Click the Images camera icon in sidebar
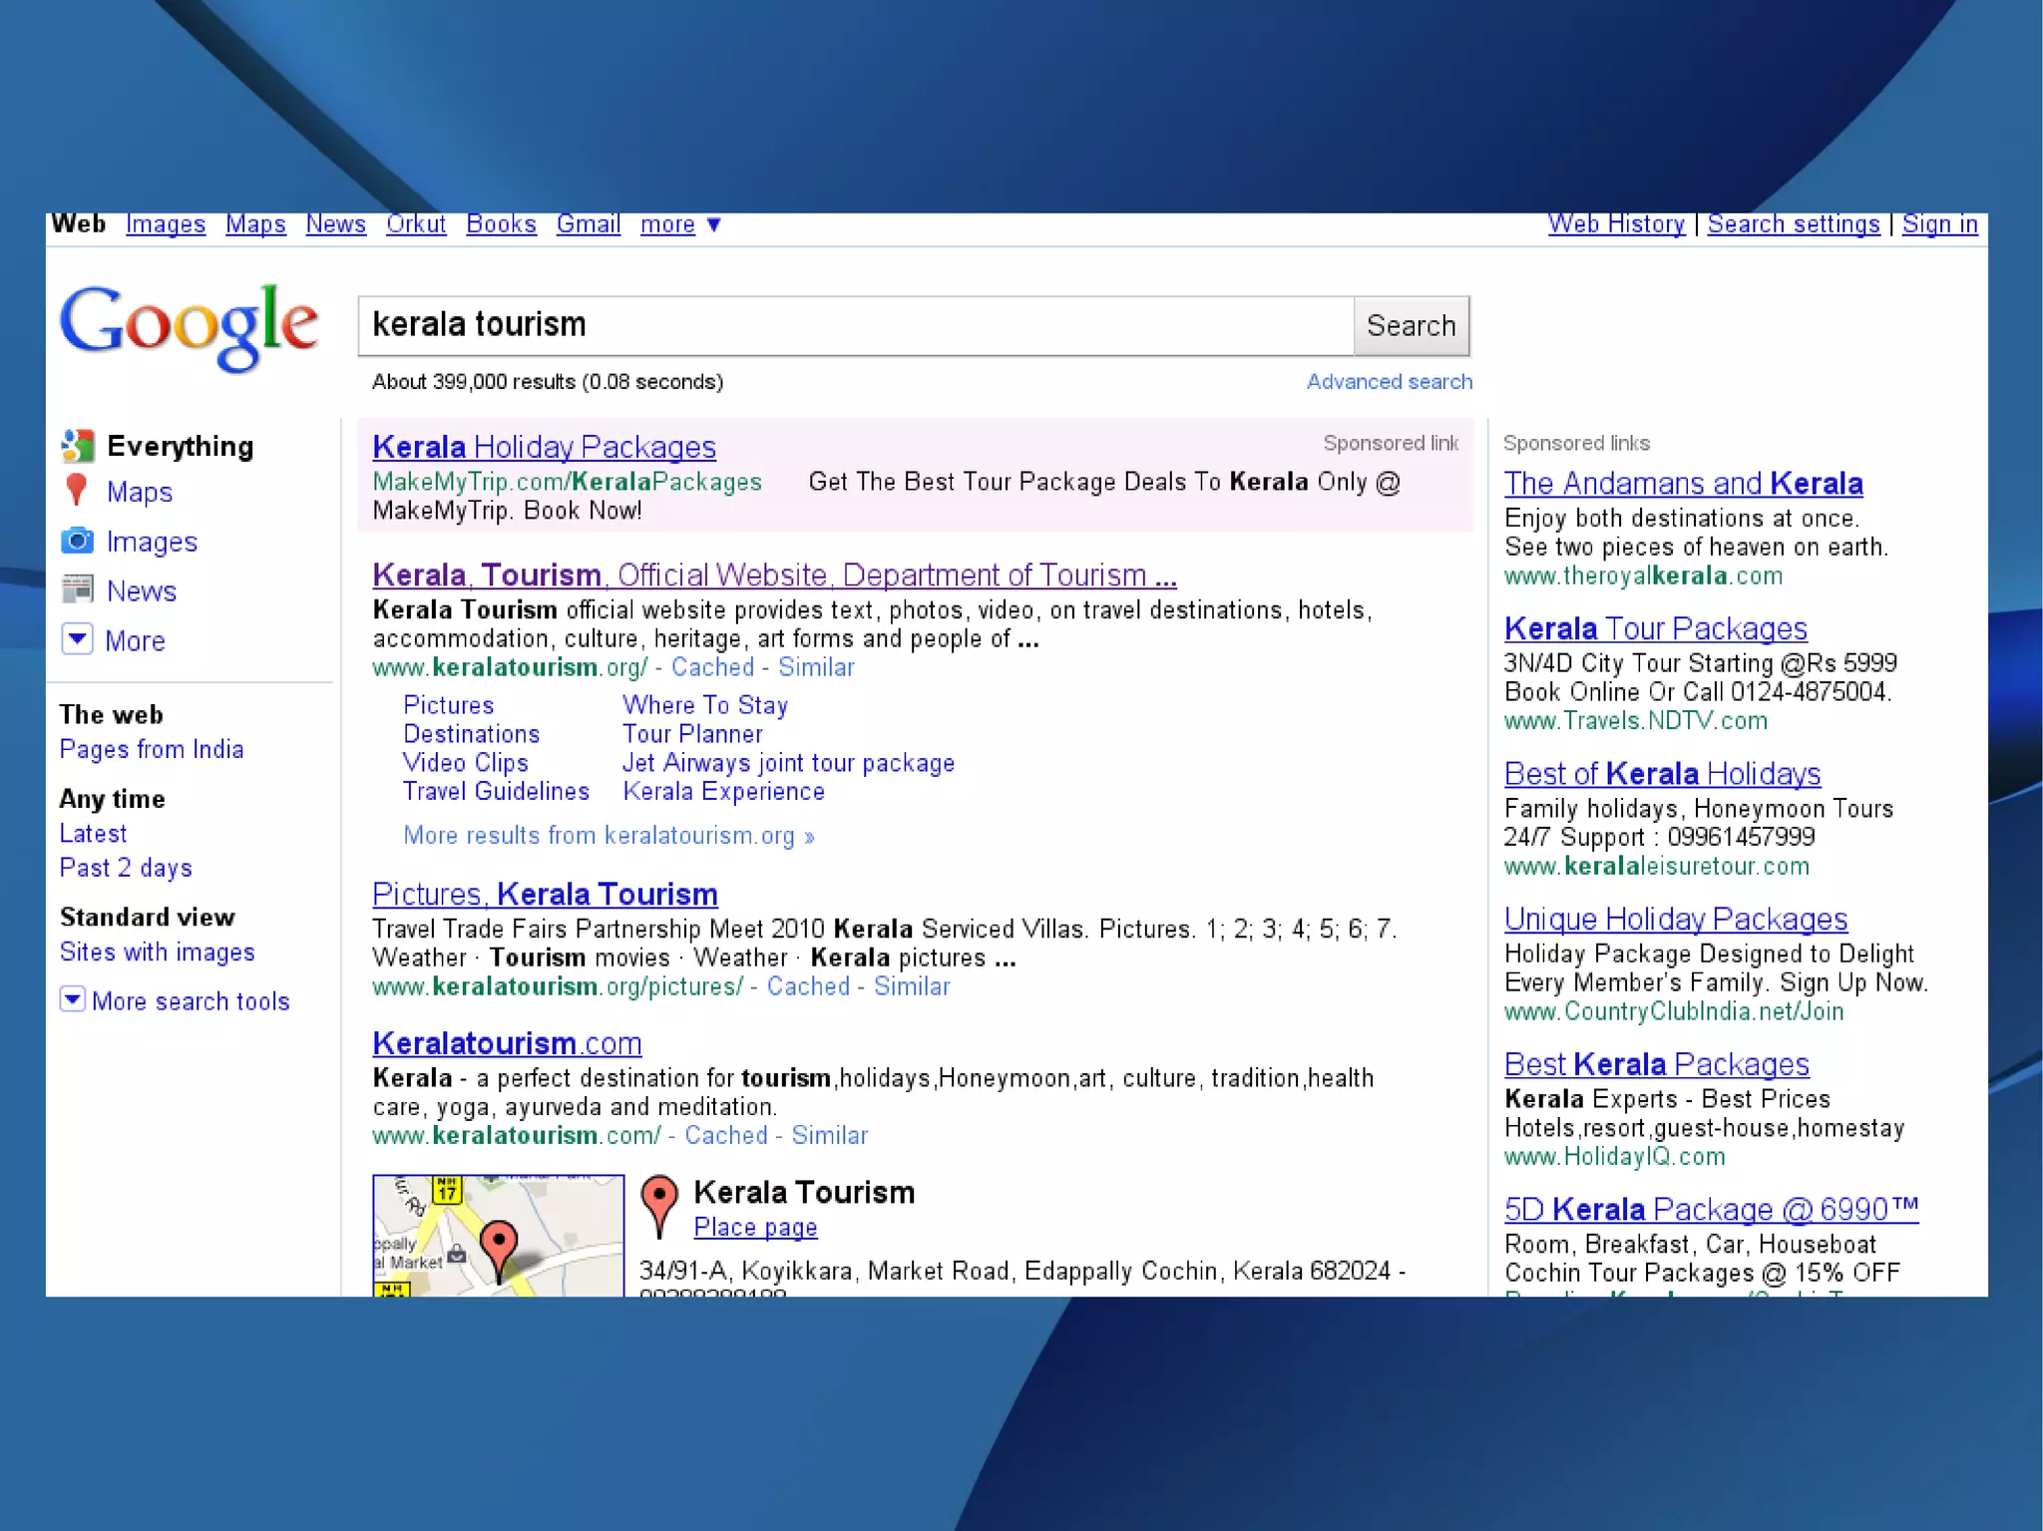The width and height of the screenshot is (2043, 1531). [x=78, y=541]
